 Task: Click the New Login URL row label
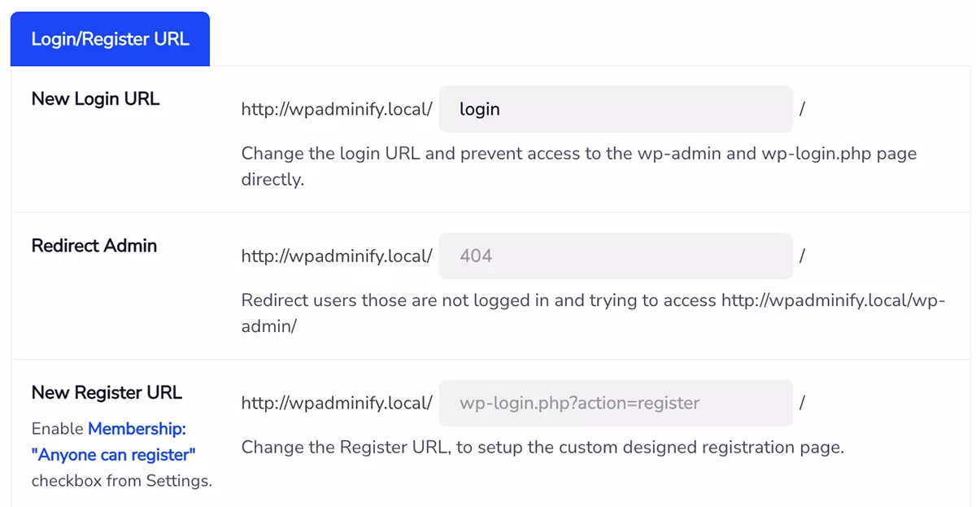(x=95, y=98)
